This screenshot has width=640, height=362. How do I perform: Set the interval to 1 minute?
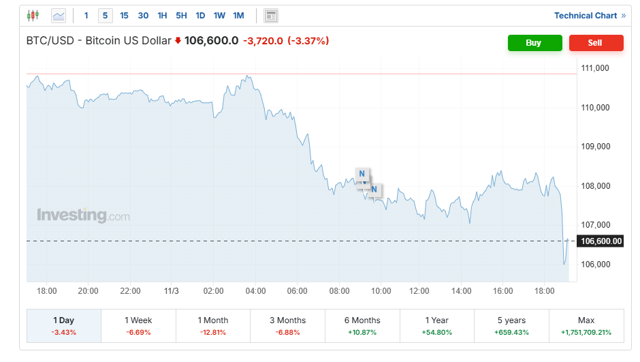click(86, 15)
